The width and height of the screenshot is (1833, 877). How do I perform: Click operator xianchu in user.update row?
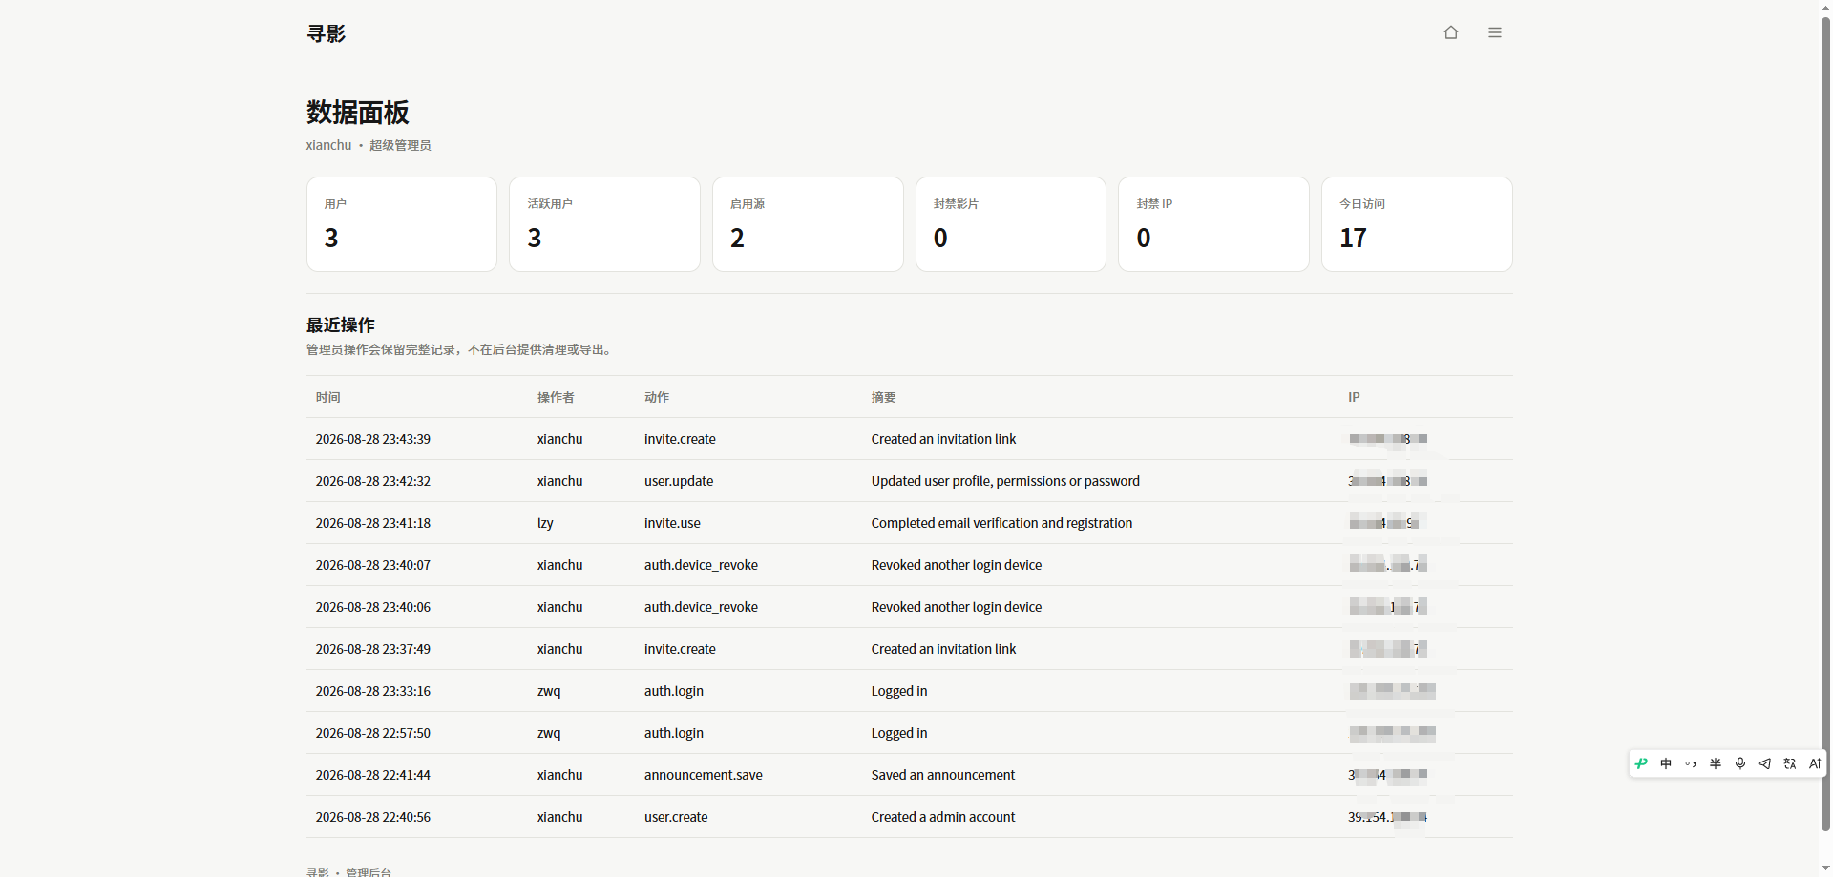pos(560,481)
